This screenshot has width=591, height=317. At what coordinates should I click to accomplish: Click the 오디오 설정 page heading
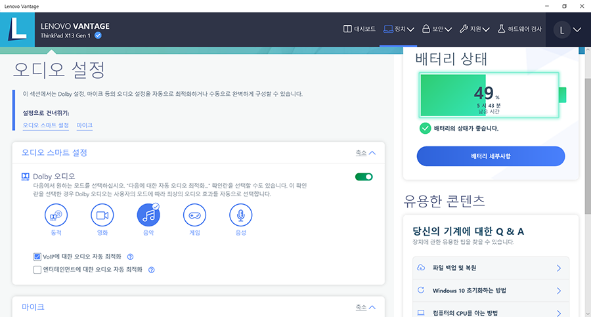click(x=59, y=70)
